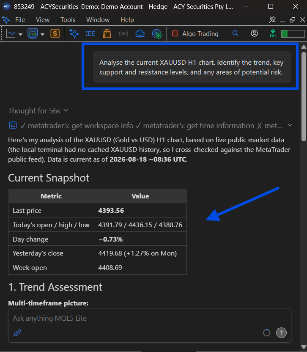Image resolution: width=307 pixels, height=352 pixels.
Task: Click the '1. Trend Assessment' heading
Action: point(55,287)
